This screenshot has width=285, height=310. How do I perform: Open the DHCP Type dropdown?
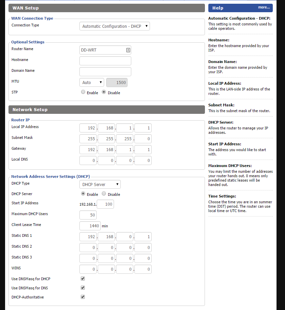[x=100, y=184]
